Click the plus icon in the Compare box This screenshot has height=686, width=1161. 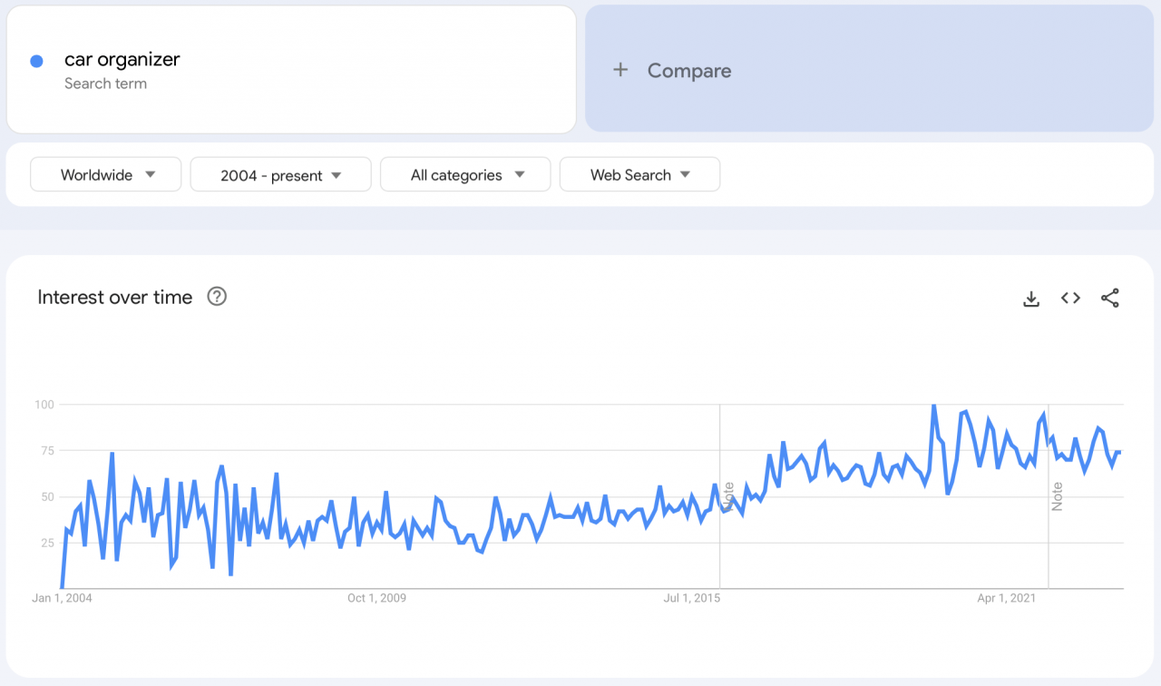[x=622, y=70]
